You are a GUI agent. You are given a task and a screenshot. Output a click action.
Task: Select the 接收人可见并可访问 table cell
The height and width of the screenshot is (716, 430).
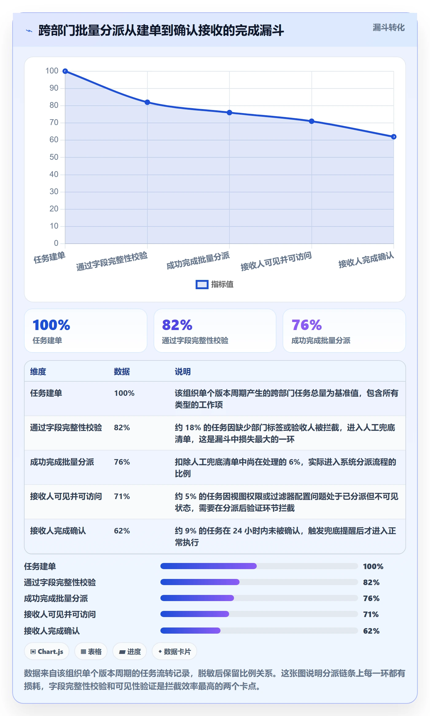click(66, 497)
